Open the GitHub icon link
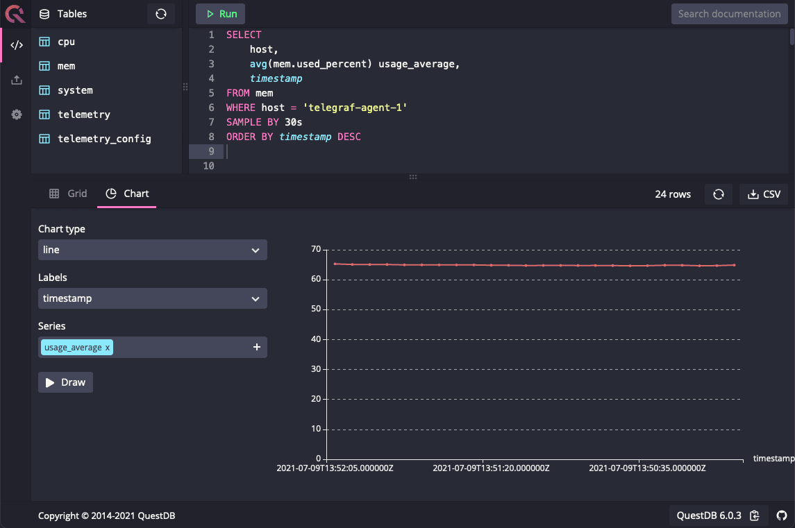This screenshot has height=528, width=795. coord(782,515)
